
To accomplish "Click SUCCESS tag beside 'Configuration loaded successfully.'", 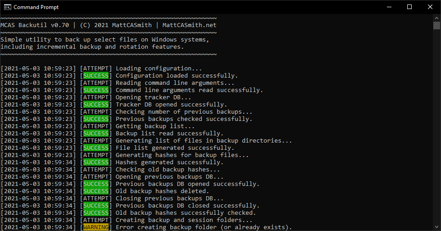I will 96,76.
